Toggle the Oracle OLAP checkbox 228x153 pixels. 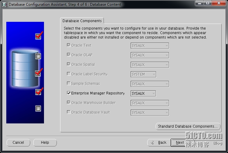[x=69, y=55]
